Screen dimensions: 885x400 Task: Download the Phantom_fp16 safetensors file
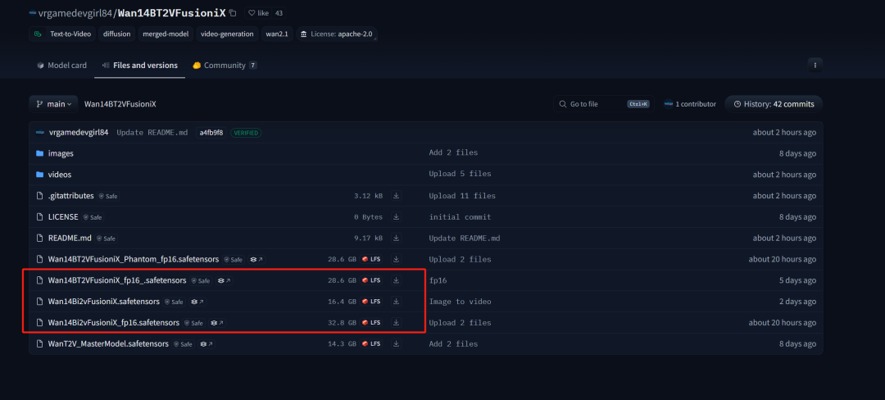point(397,259)
